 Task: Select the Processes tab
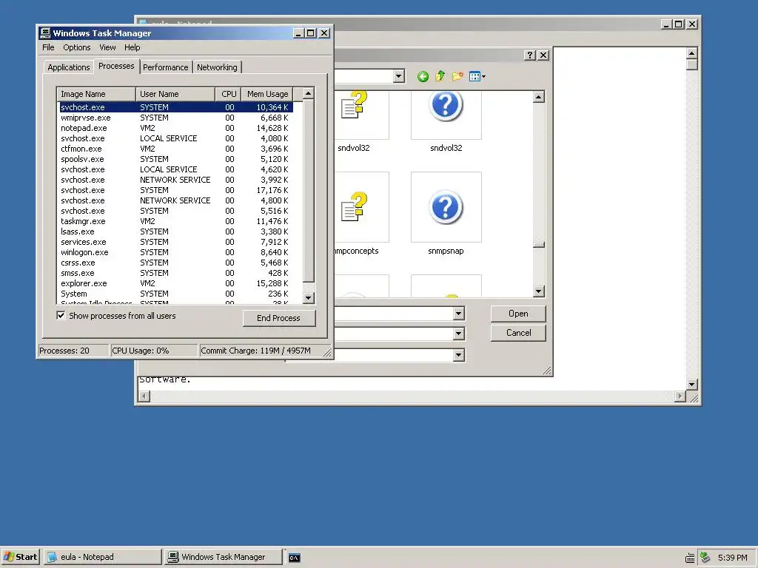click(116, 66)
